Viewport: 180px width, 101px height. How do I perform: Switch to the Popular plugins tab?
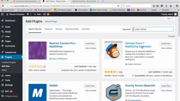59,29
